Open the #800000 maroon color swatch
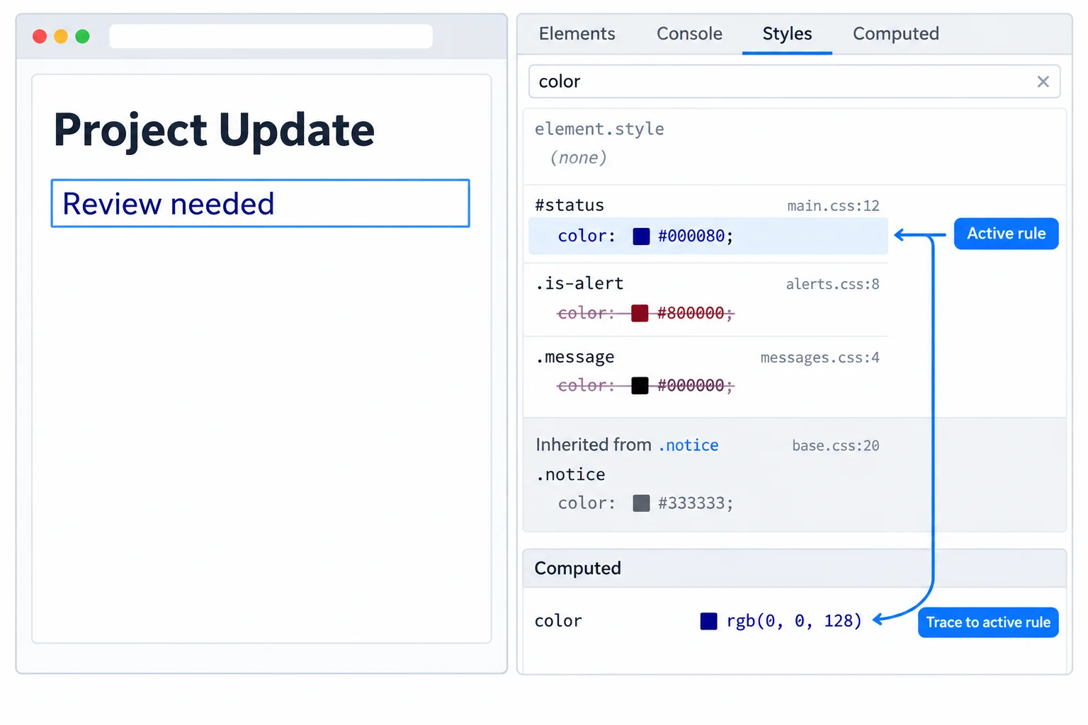This screenshot has height=725, width=1088. pos(640,313)
